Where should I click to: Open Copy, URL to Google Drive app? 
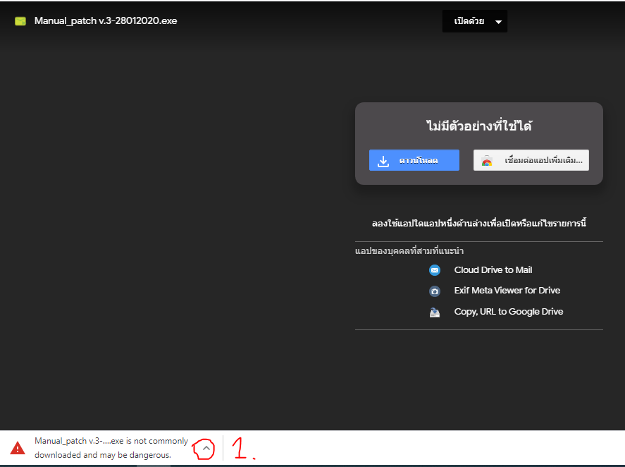point(509,312)
